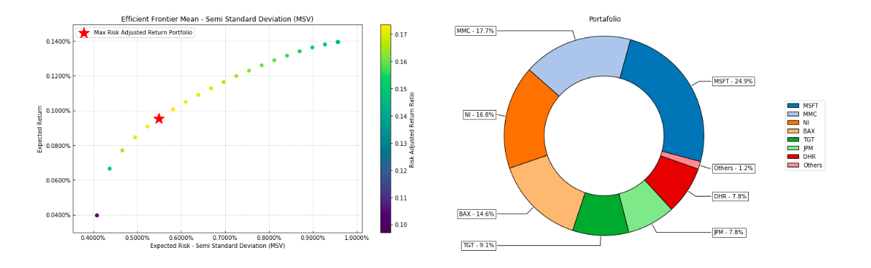Viewport: 871px width, 268px height.
Task: Click the yellow-to-purple colorbar gradient
Action: [x=386, y=129]
